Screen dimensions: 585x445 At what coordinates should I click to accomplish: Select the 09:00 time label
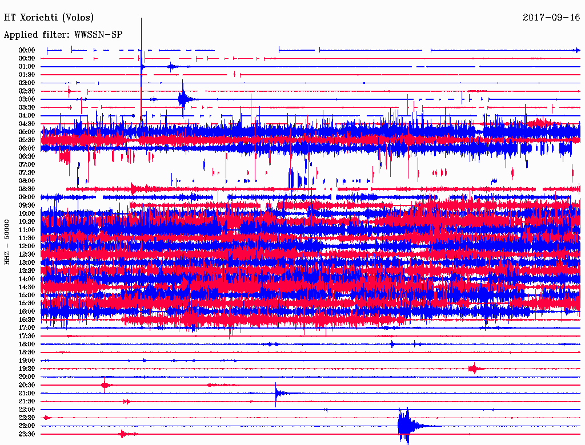27,197
